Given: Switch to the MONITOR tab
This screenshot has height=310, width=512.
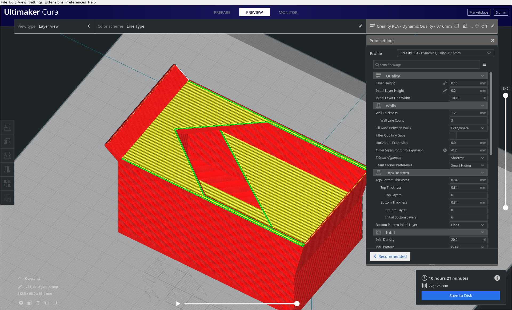Looking at the screenshot, I should [288, 12].
